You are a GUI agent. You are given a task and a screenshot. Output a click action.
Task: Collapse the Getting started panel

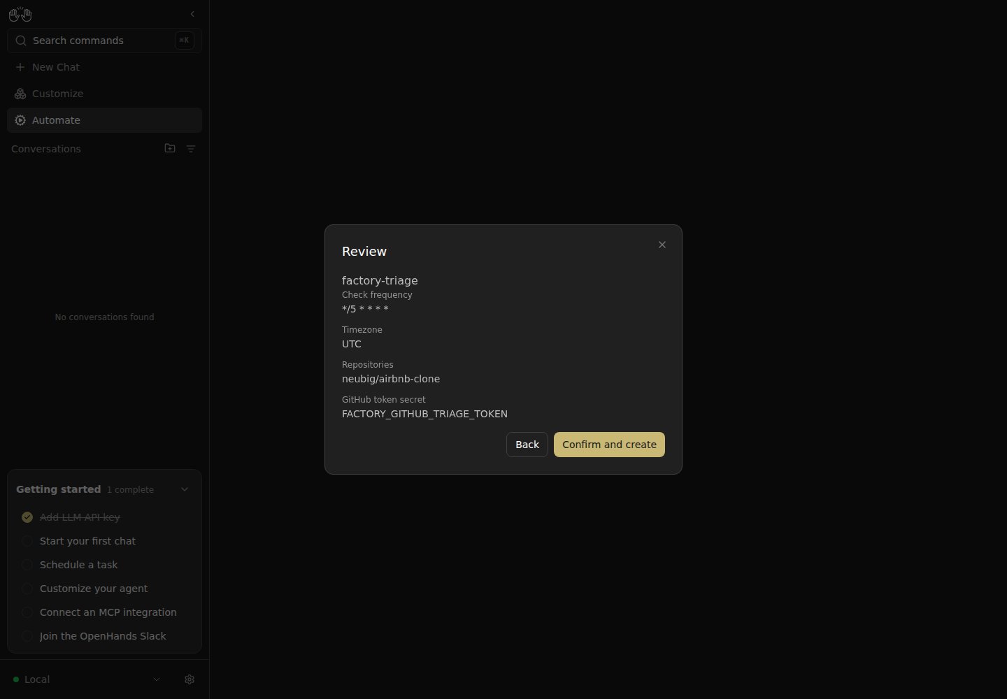pos(185,489)
